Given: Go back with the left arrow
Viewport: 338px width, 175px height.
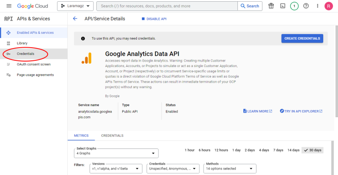Looking at the screenshot, I should [x=75, y=19].
